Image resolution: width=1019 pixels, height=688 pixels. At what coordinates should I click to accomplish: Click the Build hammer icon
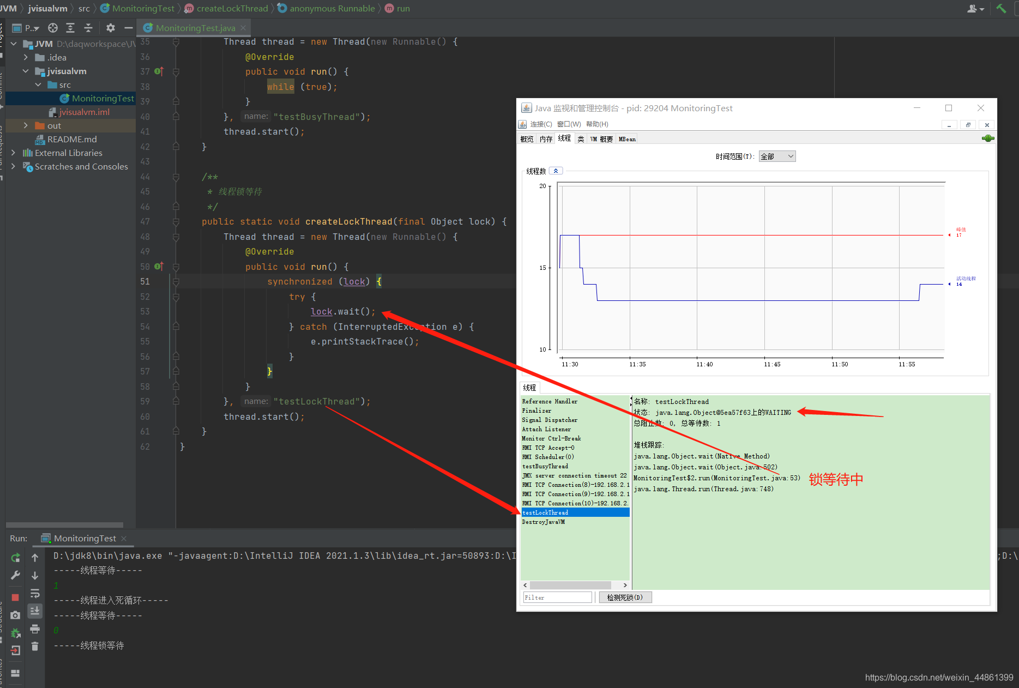pyautogui.click(x=1001, y=8)
